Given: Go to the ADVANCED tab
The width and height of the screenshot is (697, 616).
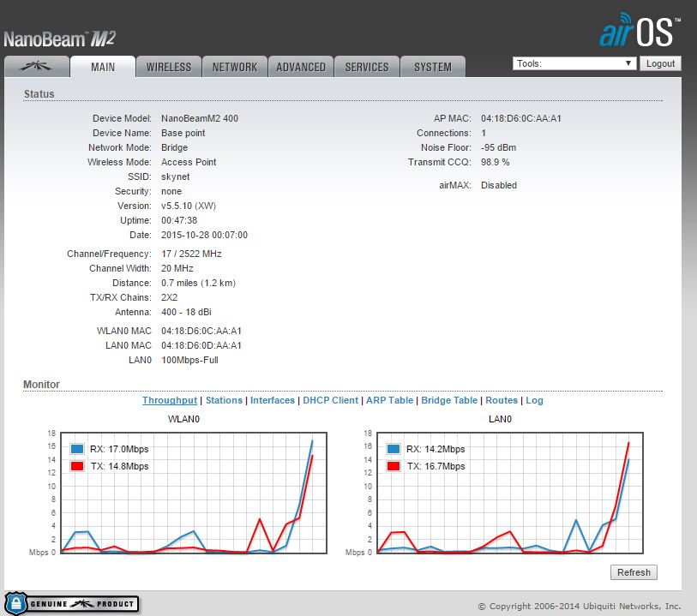Looking at the screenshot, I should [301, 67].
